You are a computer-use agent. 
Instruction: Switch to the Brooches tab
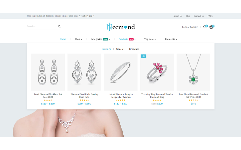click(134, 49)
